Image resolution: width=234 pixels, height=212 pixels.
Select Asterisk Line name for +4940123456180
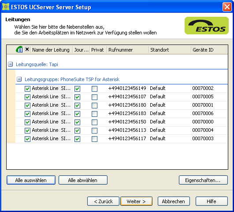tap(51, 105)
